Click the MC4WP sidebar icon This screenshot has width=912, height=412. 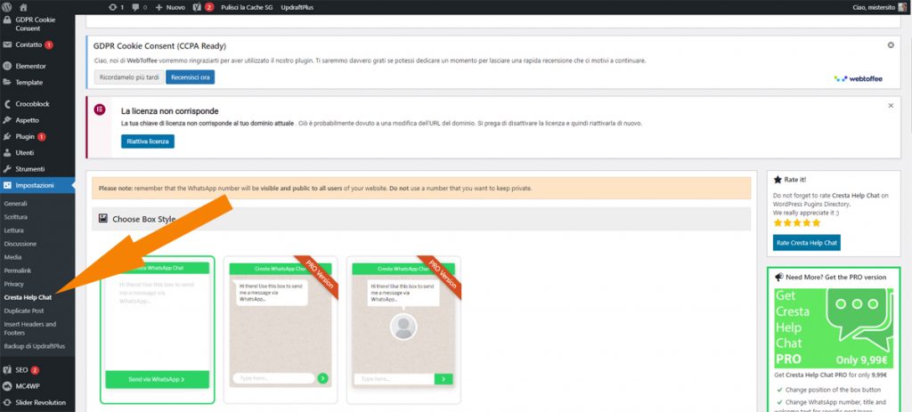point(7,386)
